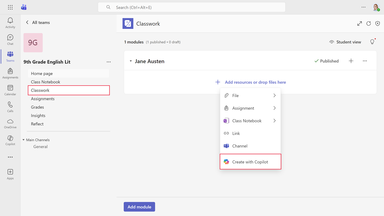This screenshot has width=384, height=216.
Task: Add resource to Jane Austen module
Action: [351, 61]
